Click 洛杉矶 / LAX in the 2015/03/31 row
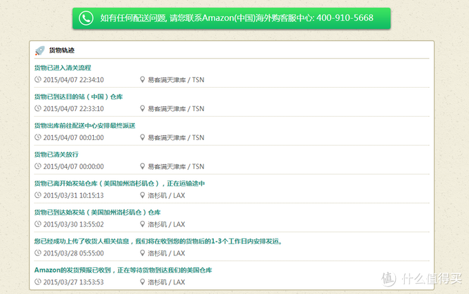 point(166,195)
